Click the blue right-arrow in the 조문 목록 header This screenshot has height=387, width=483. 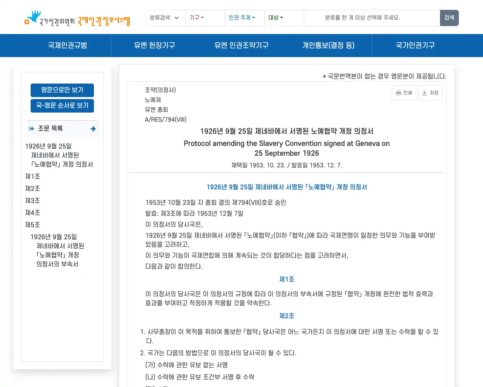tap(93, 128)
